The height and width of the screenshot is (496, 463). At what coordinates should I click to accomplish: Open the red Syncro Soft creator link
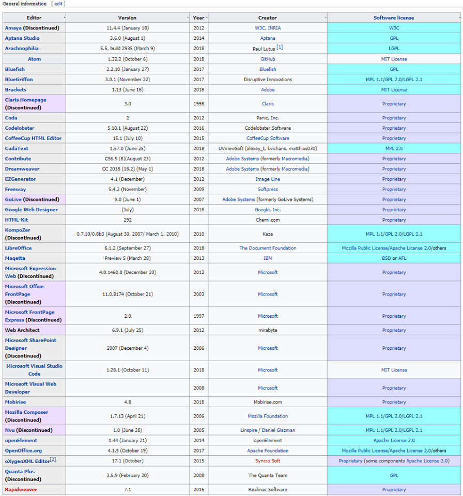pyautogui.click(x=268, y=461)
